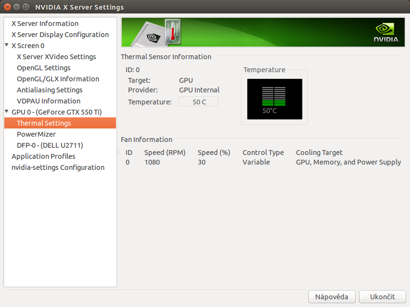Image resolution: width=410 pixels, height=307 pixels.
Task: Minimize the NVIDIA X Server Settings window
Action: pyautogui.click(x=16, y=7)
